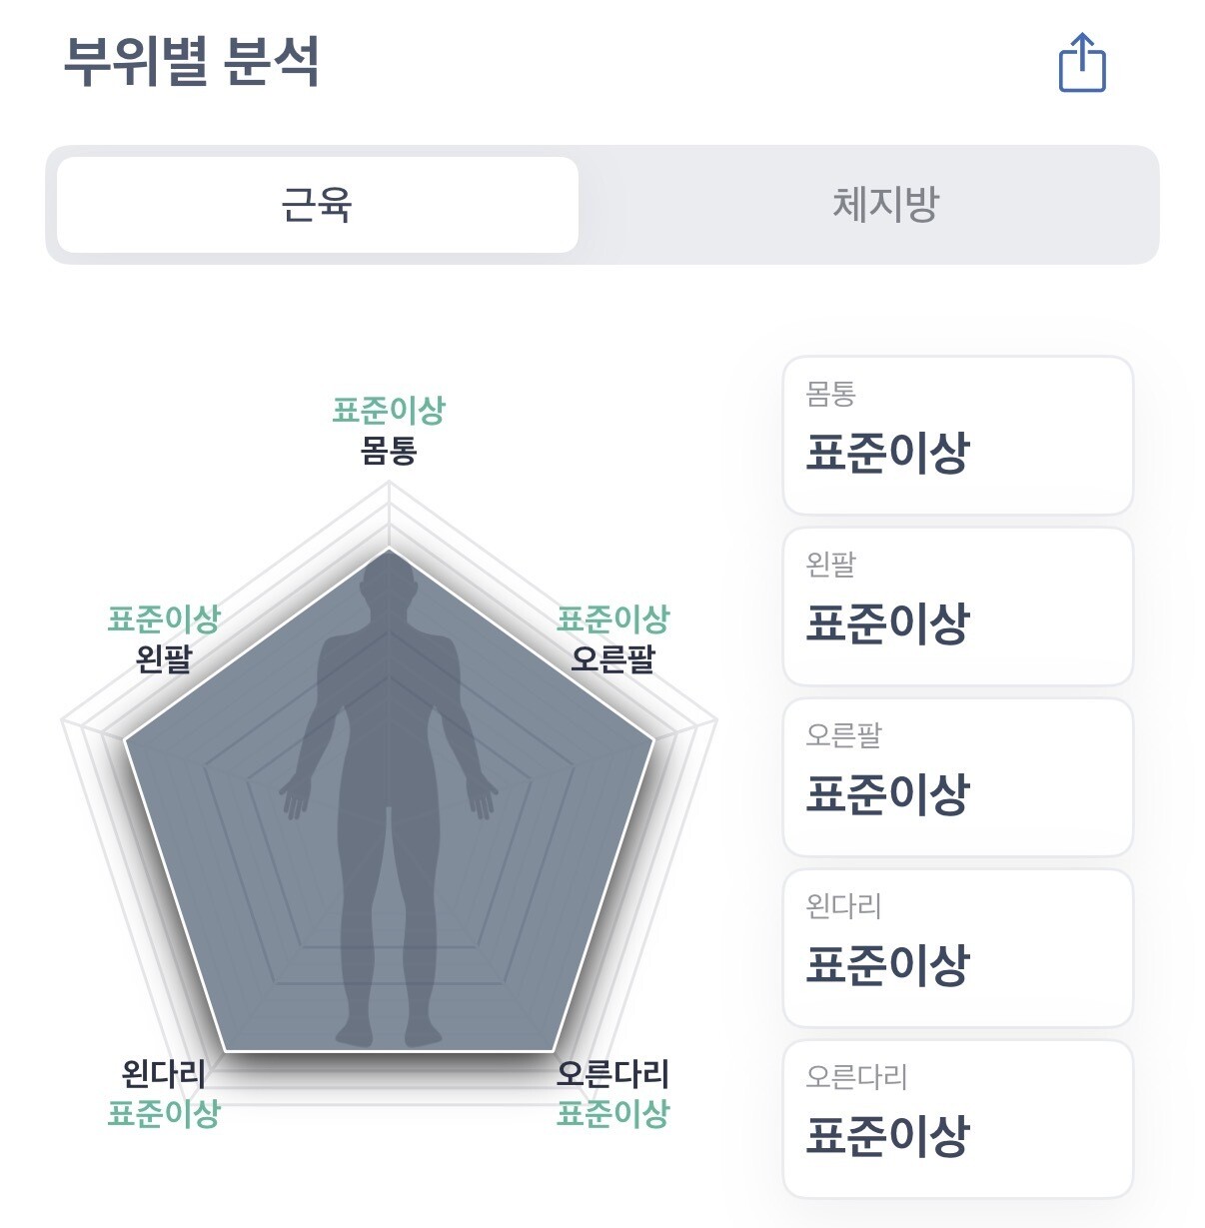The height and width of the screenshot is (1228, 1205).
Task: Click green 표준이상 text under 왼다리
Action: (x=164, y=1113)
